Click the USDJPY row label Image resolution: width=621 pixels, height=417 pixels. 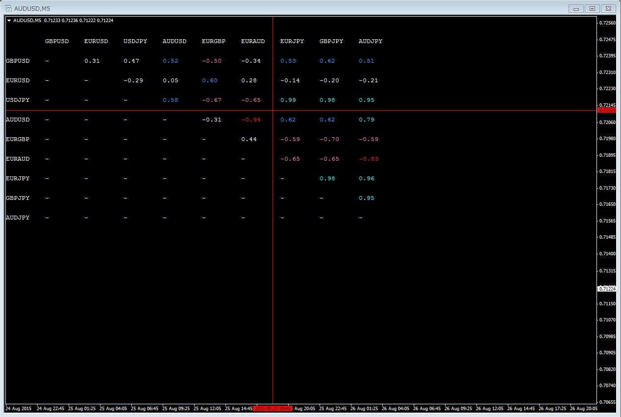[18, 100]
